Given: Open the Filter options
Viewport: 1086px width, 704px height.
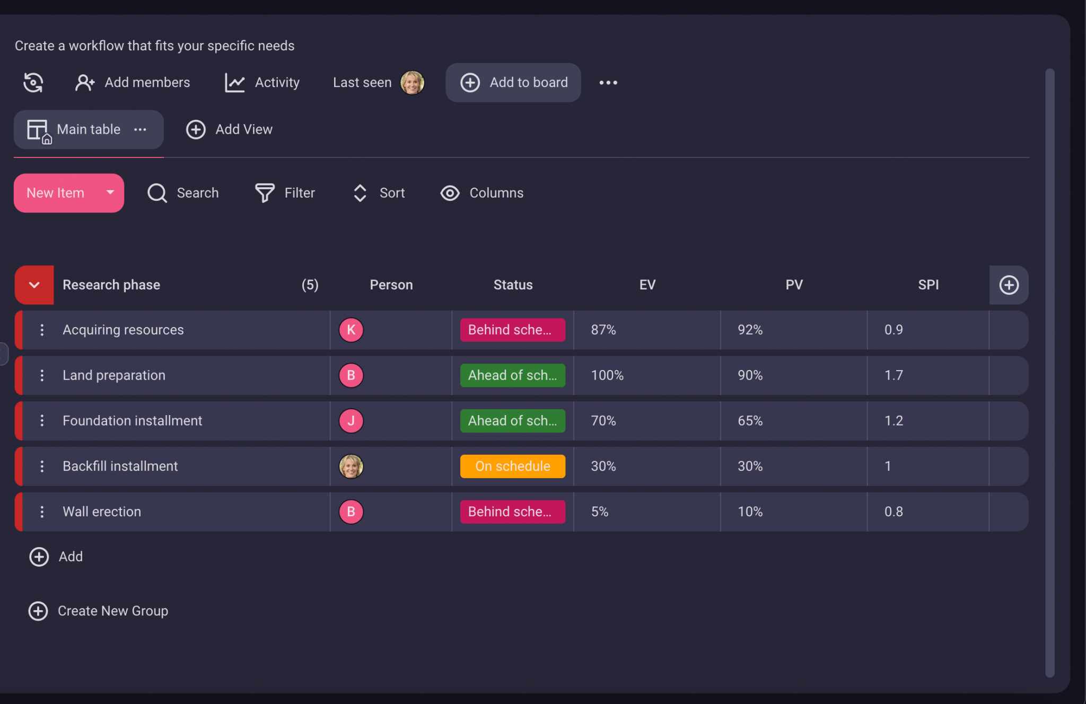Looking at the screenshot, I should coord(285,193).
